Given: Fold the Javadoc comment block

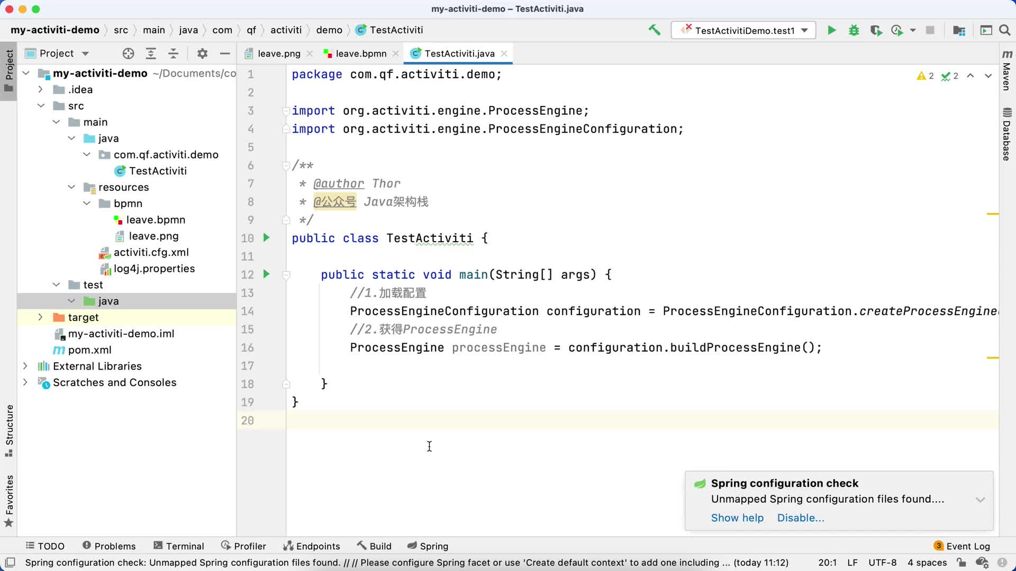Looking at the screenshot, I should point(286,165).
